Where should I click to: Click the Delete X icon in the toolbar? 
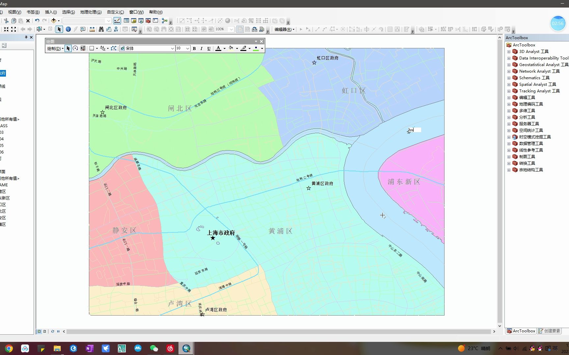tap(28, 21)
